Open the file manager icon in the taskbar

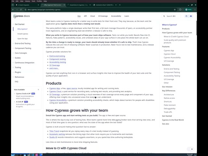tap(25, 155)
